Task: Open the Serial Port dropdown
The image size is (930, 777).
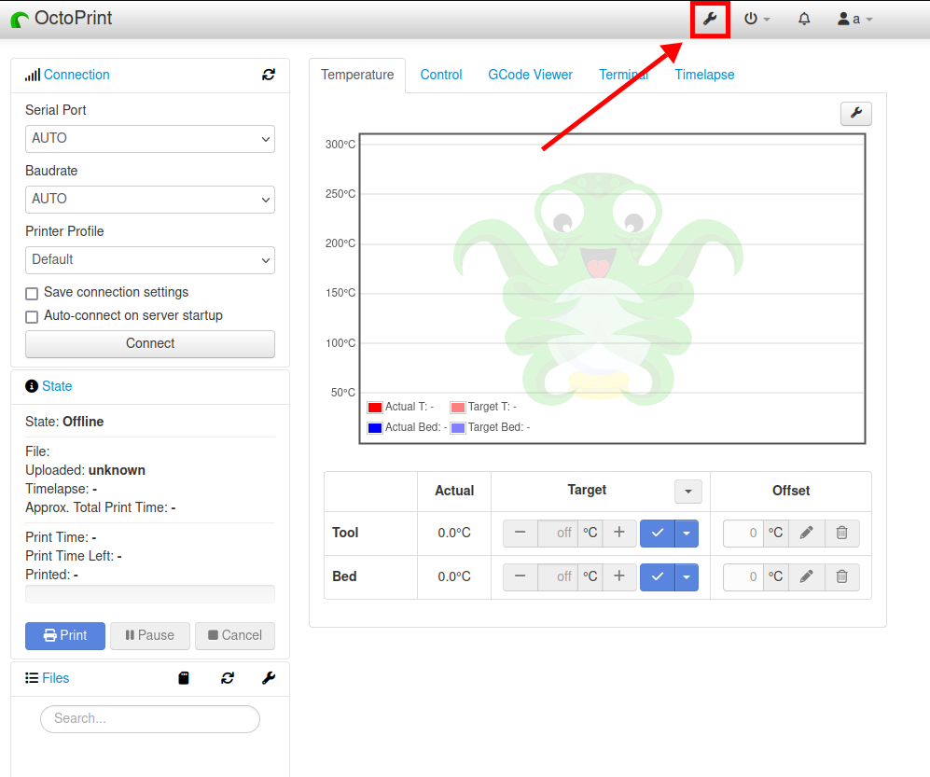Action: pos(150,139)
